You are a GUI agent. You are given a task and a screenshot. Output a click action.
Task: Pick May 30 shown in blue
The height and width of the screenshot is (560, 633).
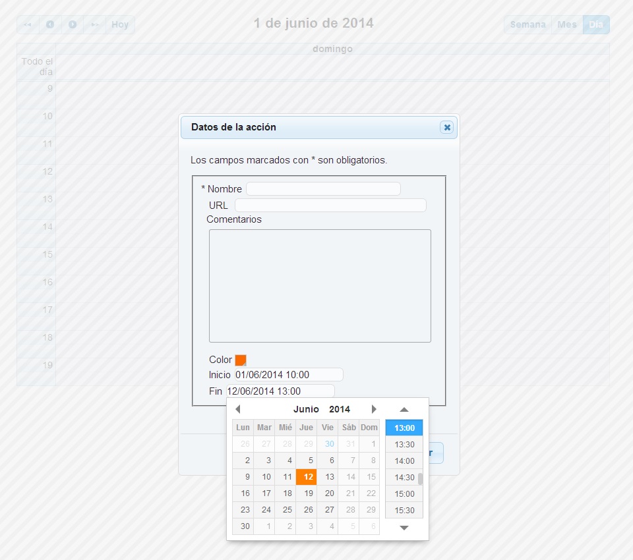328,444
